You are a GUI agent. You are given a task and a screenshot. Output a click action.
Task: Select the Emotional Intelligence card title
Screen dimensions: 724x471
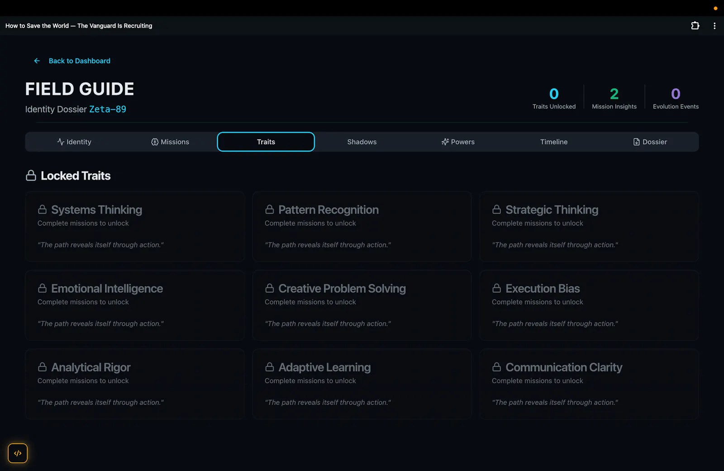tap(107, 288)
